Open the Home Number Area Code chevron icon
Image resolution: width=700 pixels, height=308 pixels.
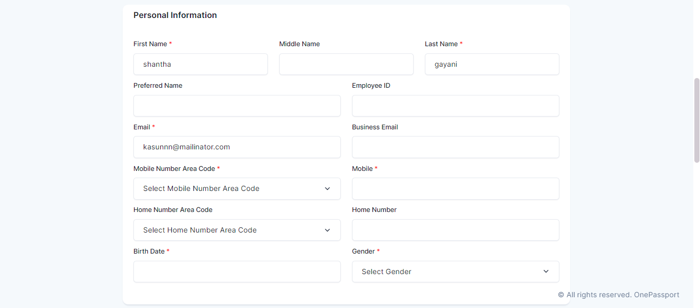[x=327, y=230]
